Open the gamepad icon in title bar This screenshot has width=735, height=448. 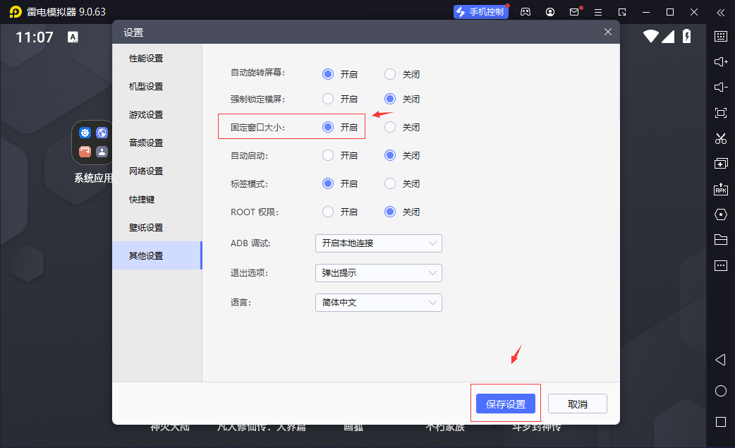pos(525,11)
